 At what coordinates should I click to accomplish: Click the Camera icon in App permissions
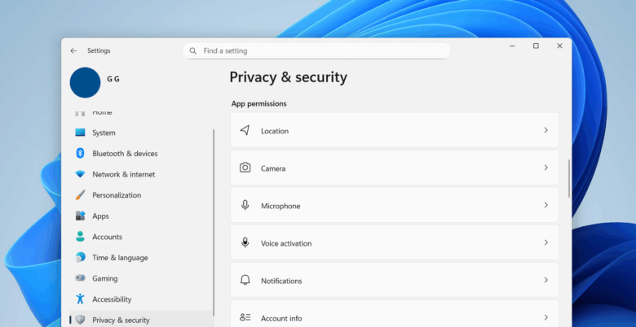(245, 168)
